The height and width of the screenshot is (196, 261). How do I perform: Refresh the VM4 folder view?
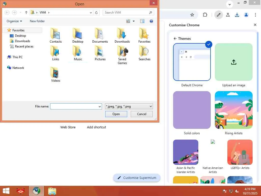96,13
